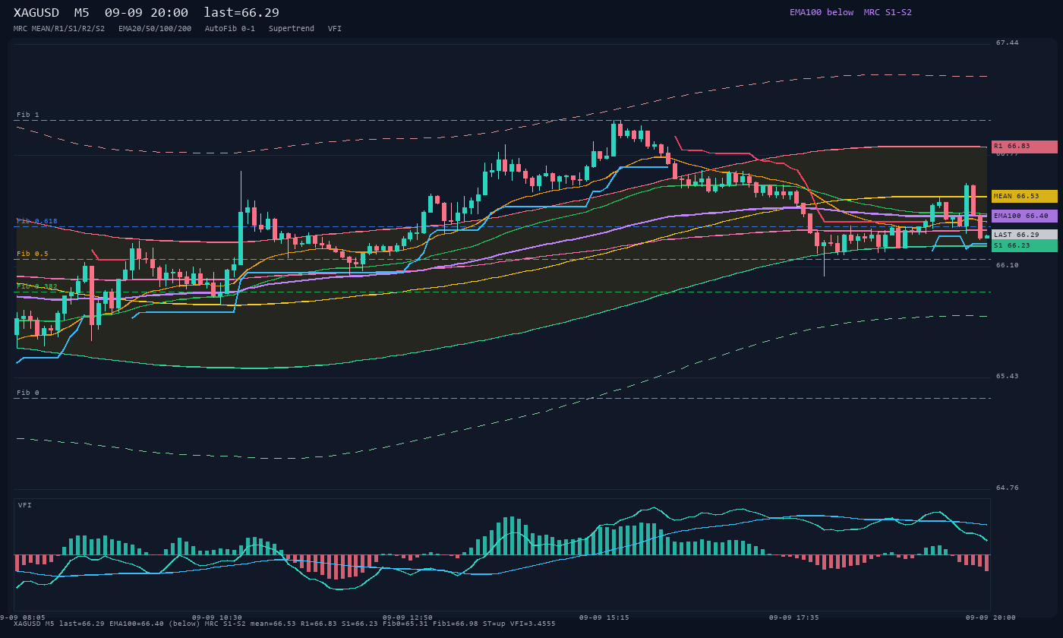This screenshot has width=1063, height=638.
Task: Click the green 'S1 66.23' price tag
Action: coord(1024,245)
